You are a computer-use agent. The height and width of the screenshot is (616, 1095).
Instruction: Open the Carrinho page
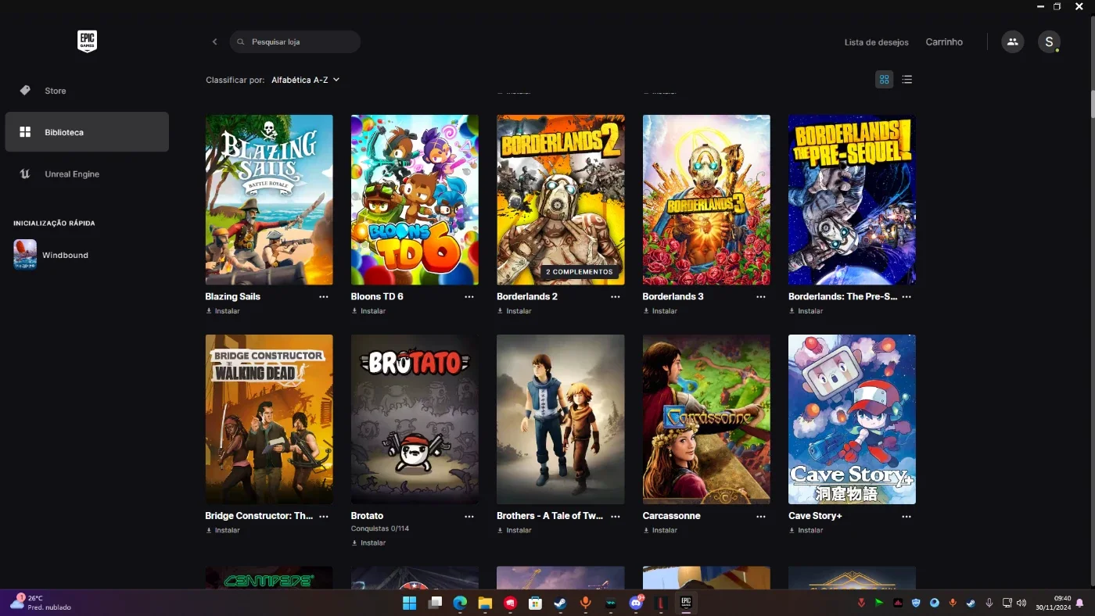(x=944, y=42)
